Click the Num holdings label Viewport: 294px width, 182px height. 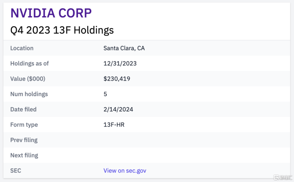29,94
